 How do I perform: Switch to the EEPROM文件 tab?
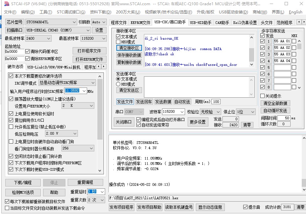140,23
